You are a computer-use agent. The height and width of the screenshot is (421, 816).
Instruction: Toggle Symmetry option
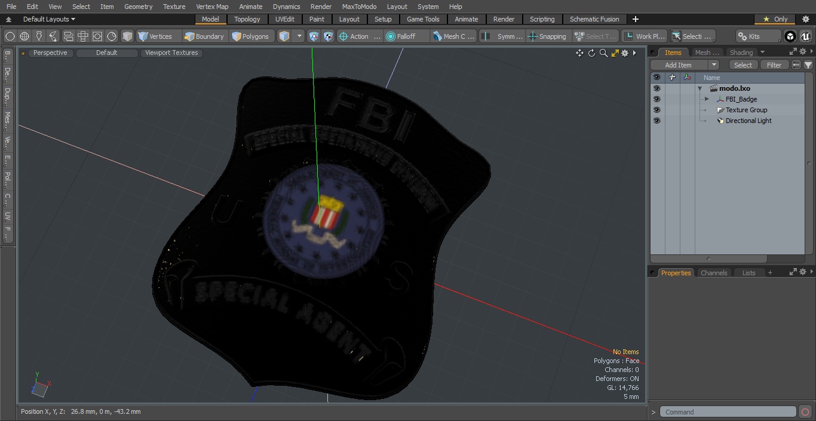click(x=503, y=36)
